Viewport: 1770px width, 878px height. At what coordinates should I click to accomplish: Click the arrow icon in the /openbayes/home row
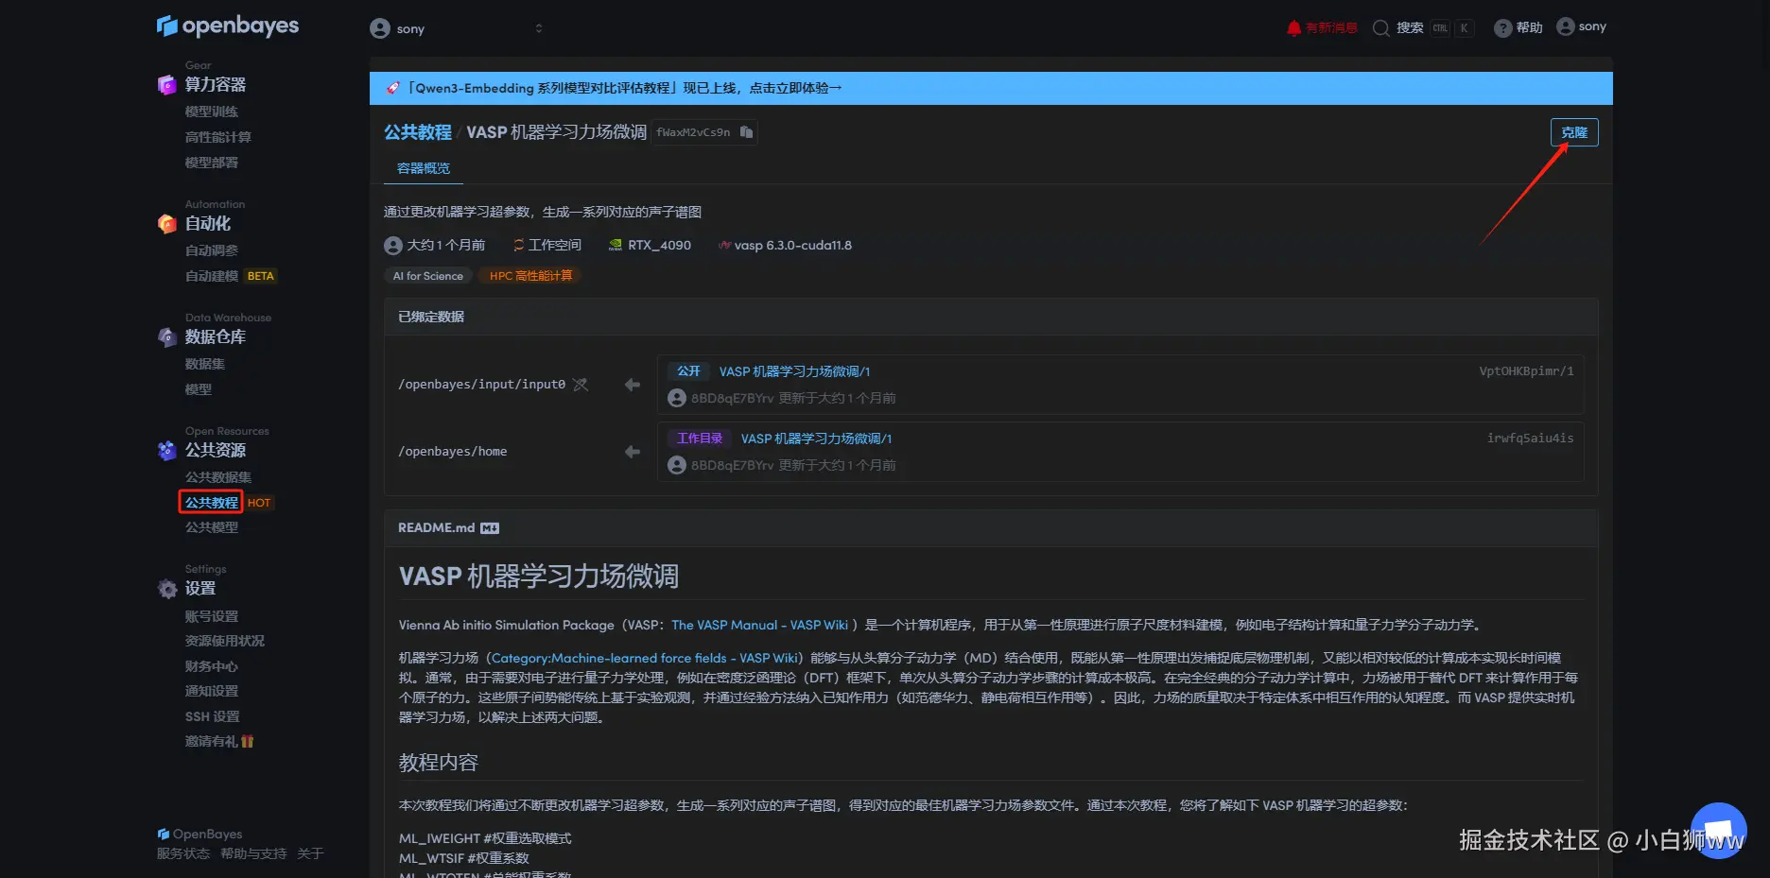pyautogui.click(x=633, y=452)
